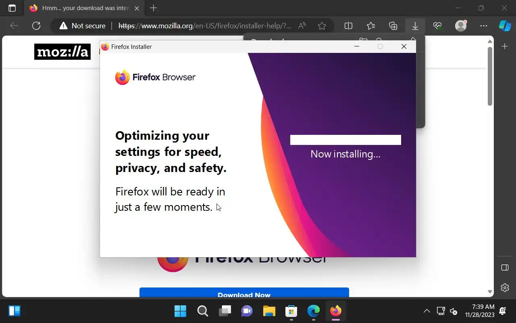This screenshot has width=516, height=323.
Task: Toggle Read aloud icon in address bar
Action: 302,26
